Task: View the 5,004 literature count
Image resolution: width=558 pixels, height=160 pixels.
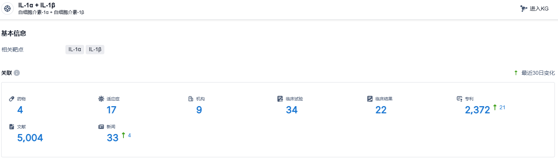Action: [30, 138]
